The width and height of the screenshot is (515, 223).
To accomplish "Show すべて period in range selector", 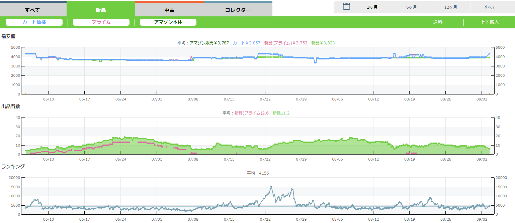I will (490, 7).
